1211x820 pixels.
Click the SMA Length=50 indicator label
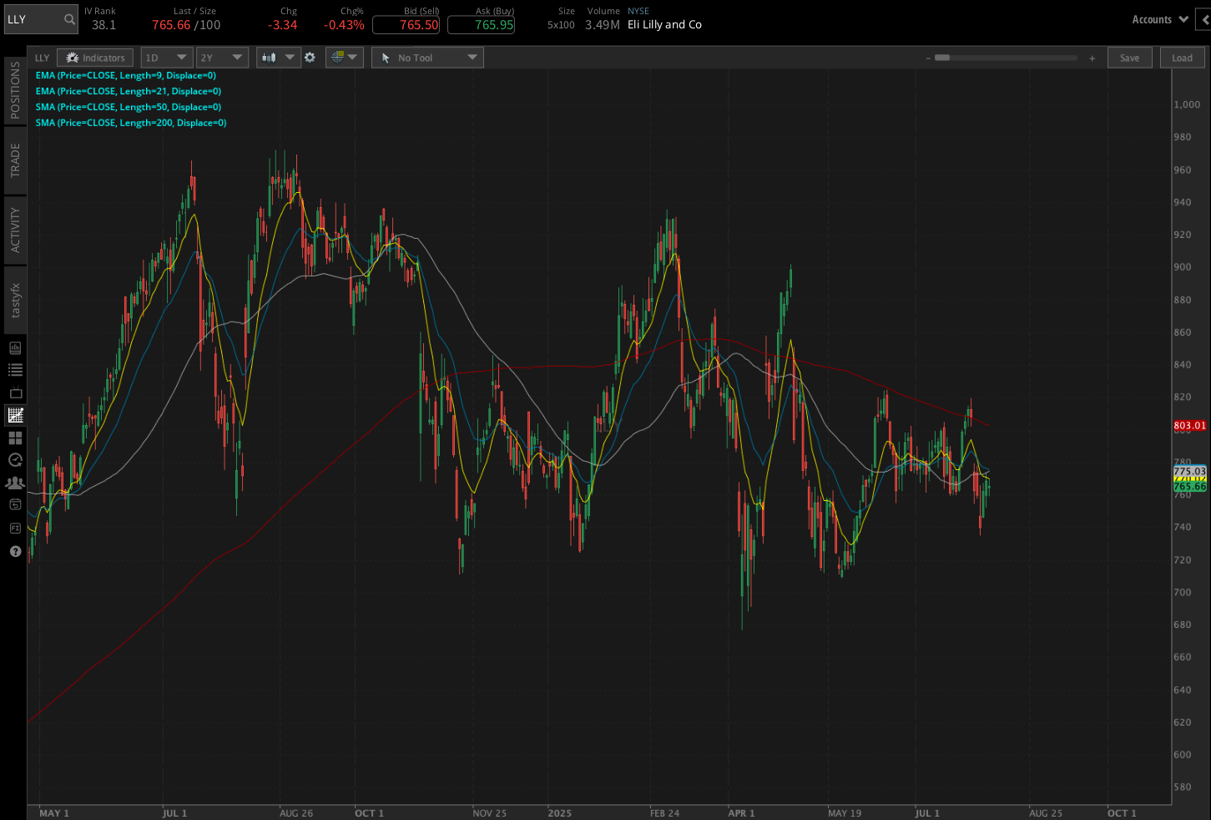(x=129, y=107)
